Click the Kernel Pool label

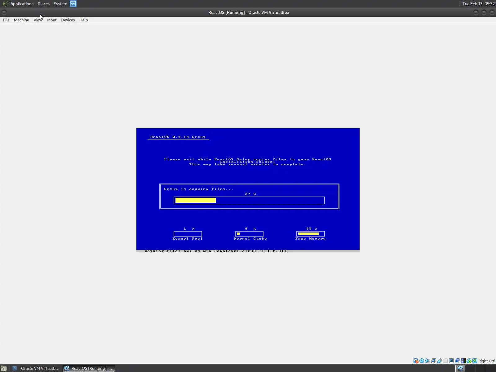188,238
